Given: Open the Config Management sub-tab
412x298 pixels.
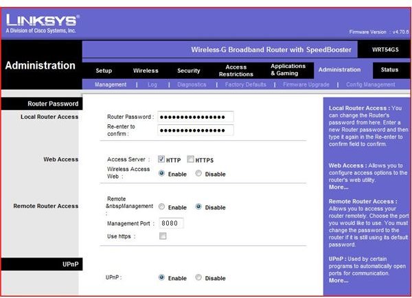Looking at the screenshot, I should tap(371, 84).
